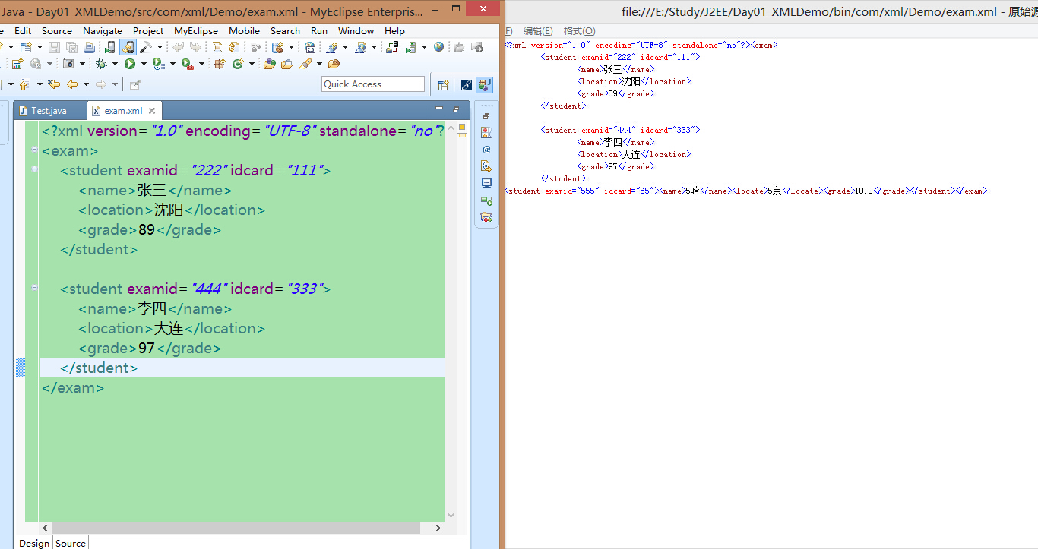This screenshot has width=1038, height=549.
Task: Open dropdown arrow next to Debug icon
Action: pos(114,65)
